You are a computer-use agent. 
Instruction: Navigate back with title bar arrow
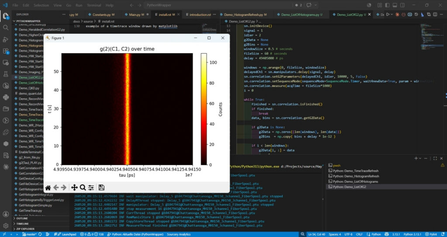131,5
